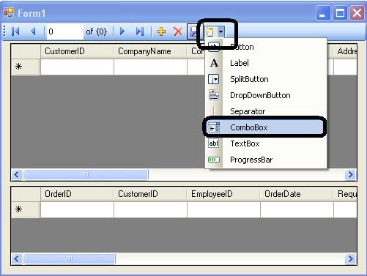Screen dimensions: 367x276
Task: Delete record with red X icon
Action: [x=178, y=31]
